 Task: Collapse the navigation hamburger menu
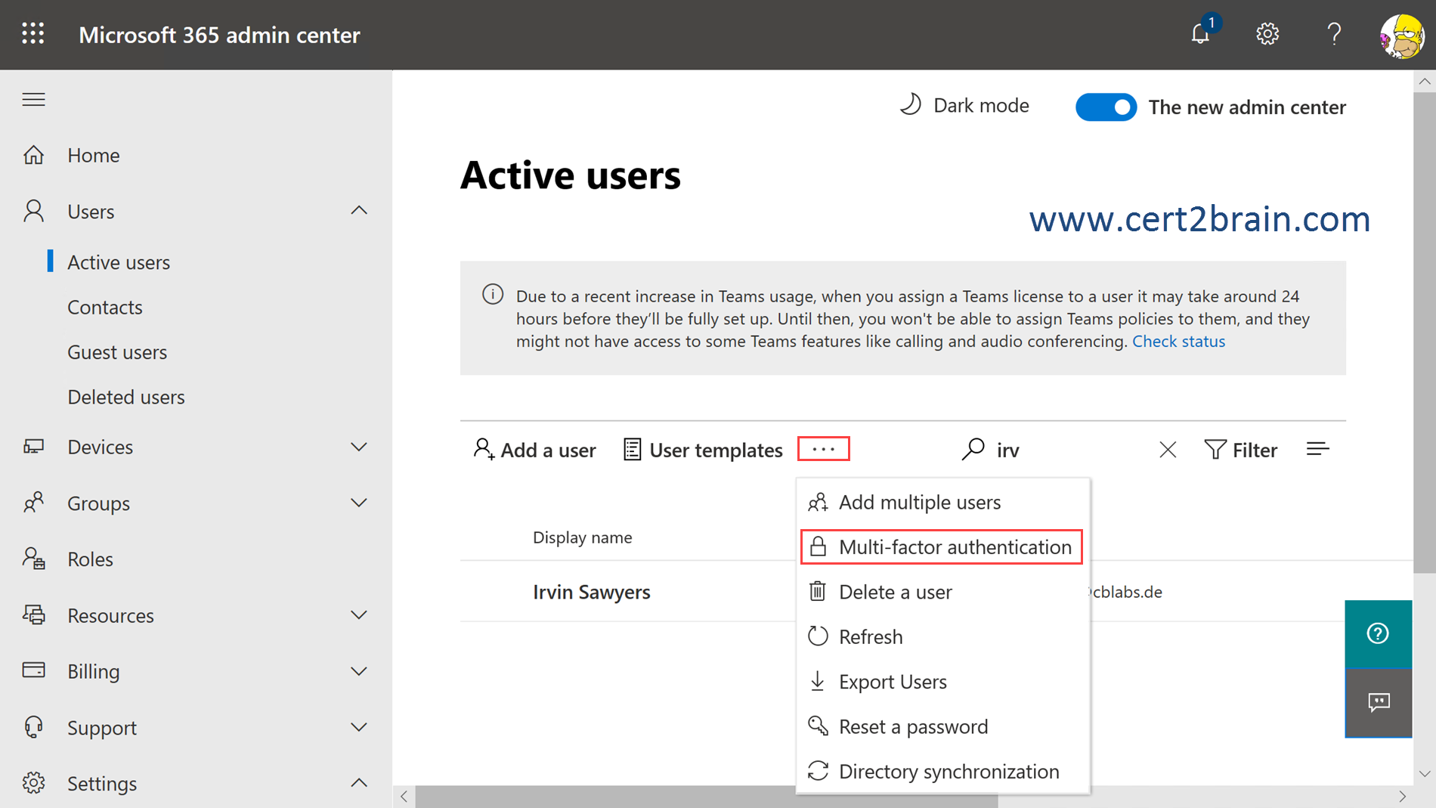pyautogui.click(x=33, y=100)
